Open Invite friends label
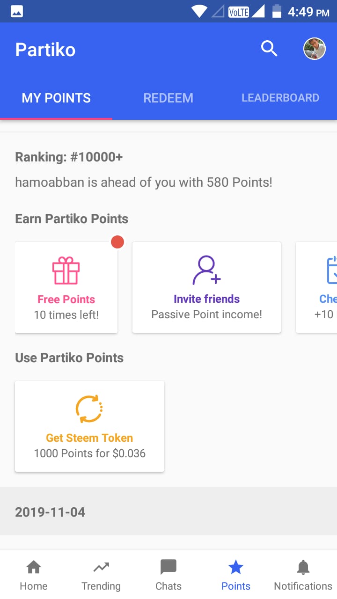The image size is (337, 599). (x=206, y=299)
